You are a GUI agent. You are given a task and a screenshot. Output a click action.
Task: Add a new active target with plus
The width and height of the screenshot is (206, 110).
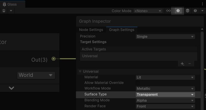point(182,64)
